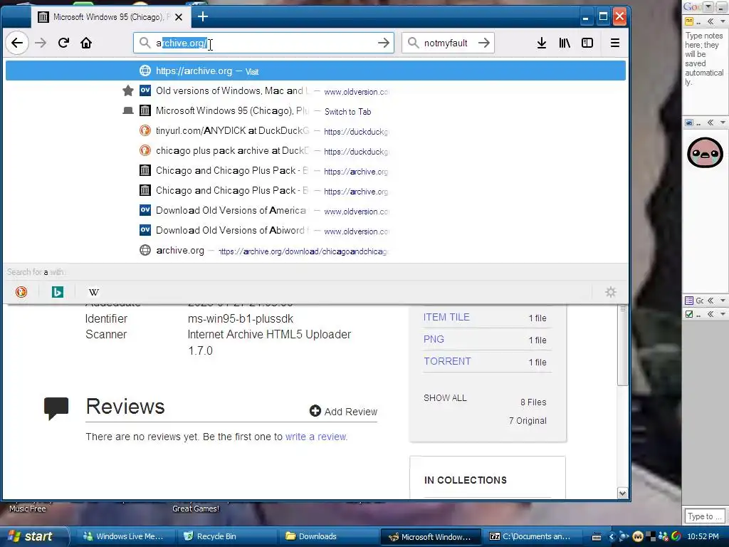Image resolution: width=729 pixels, height=547 pixels.
Task: Open the browser home page
Action: tap(86, 43)
